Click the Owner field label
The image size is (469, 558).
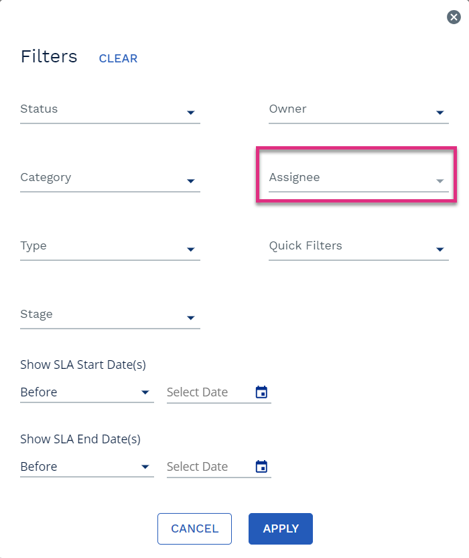click(287, 109)
